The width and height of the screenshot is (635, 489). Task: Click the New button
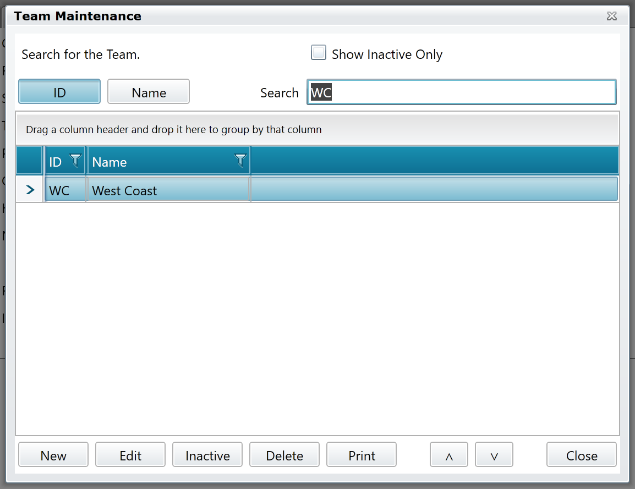(53, 454)
